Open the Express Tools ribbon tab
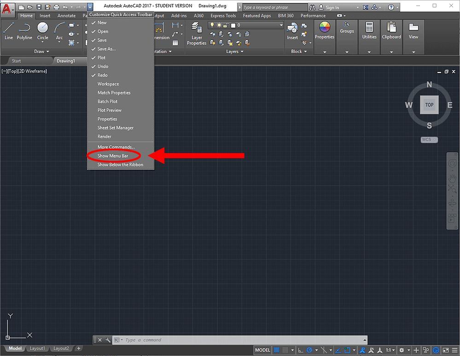Viewport: 460px width, 356px height. coord(223,16)
